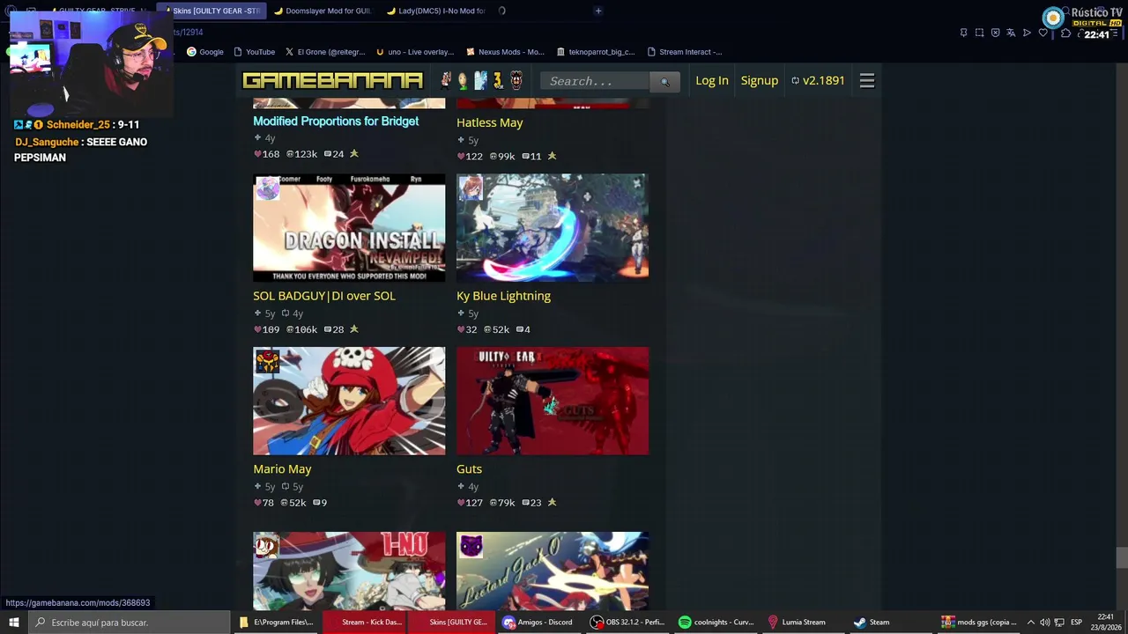Click the likes heart on Mario May mod
The image size is (1128, 634).
pyautogui.click(x=257, y=503)
